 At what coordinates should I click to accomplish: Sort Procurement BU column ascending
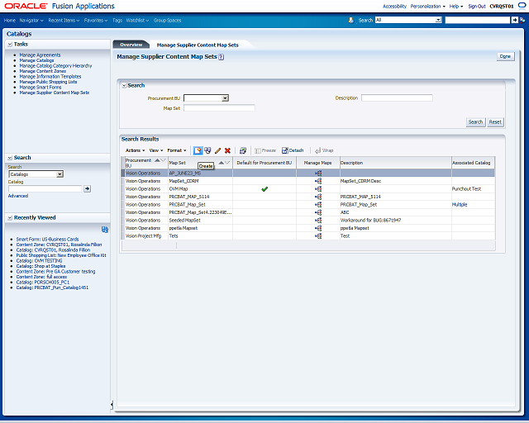click(x=157, y=160)
